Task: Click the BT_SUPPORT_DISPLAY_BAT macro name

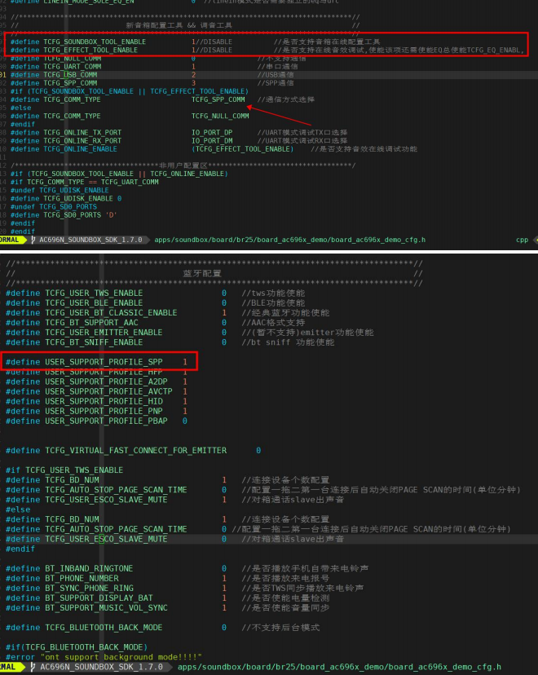Action: point(99,598)
